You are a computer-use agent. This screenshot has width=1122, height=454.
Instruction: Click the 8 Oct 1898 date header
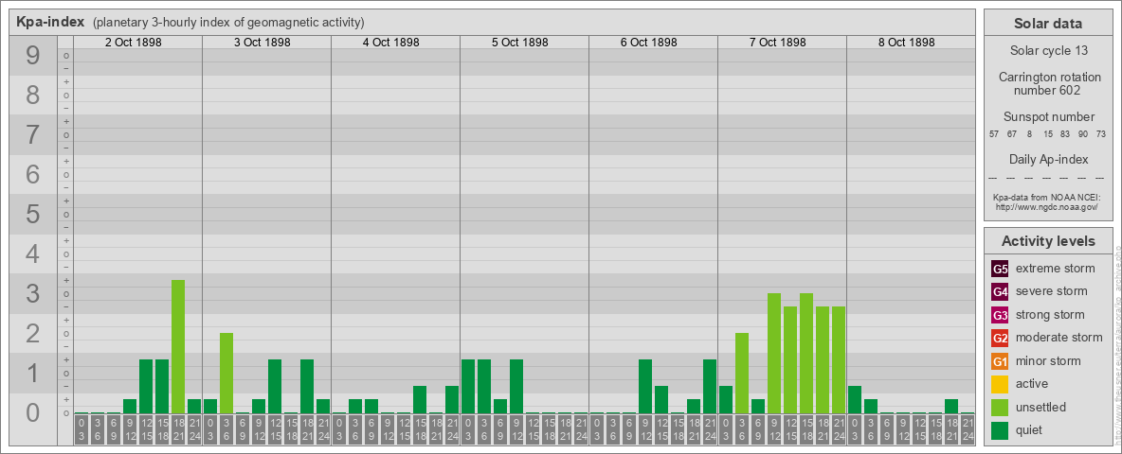click(907, 43)
